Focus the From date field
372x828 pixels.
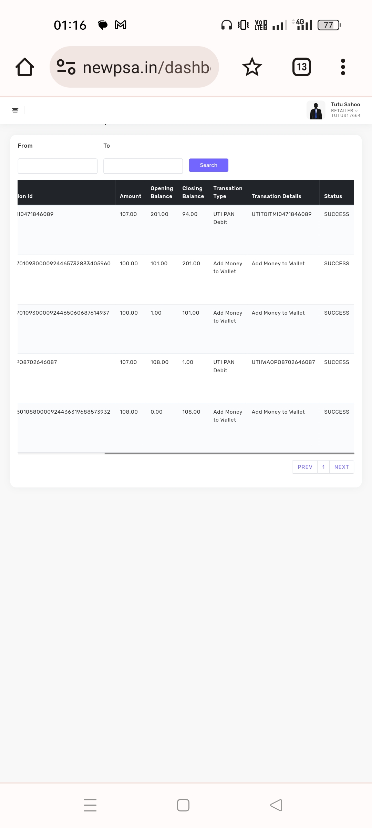click(58, 166)
